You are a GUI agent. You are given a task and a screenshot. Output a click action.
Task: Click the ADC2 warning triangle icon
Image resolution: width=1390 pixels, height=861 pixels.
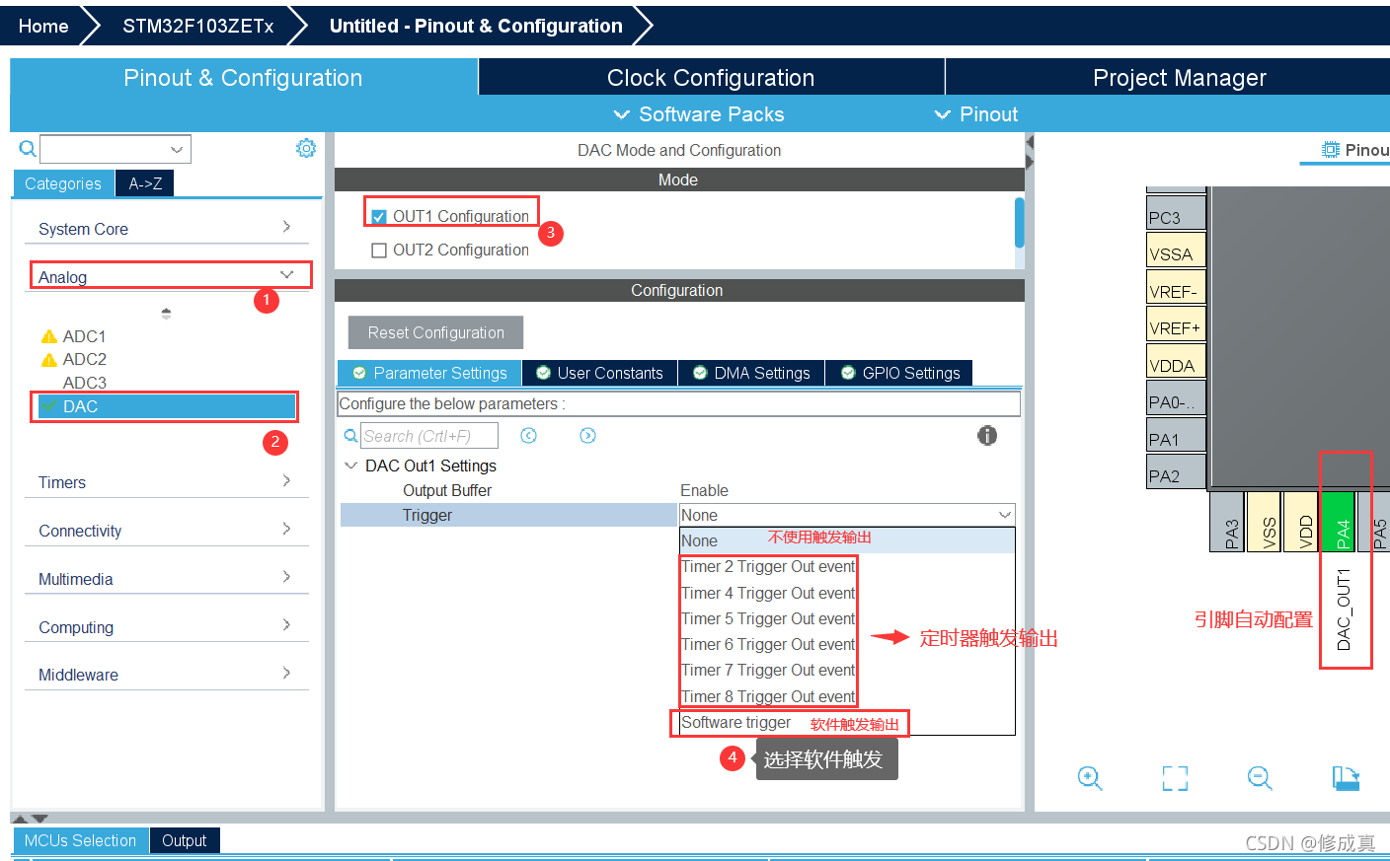click(48, 360)
